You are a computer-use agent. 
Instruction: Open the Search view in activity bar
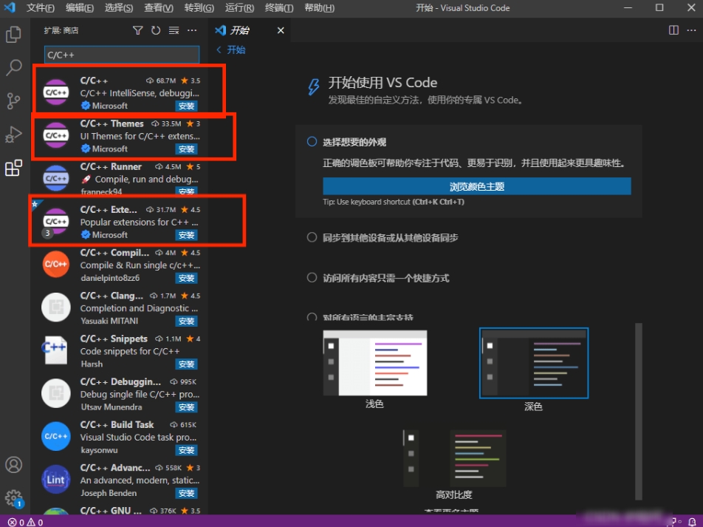coord(13,68)
